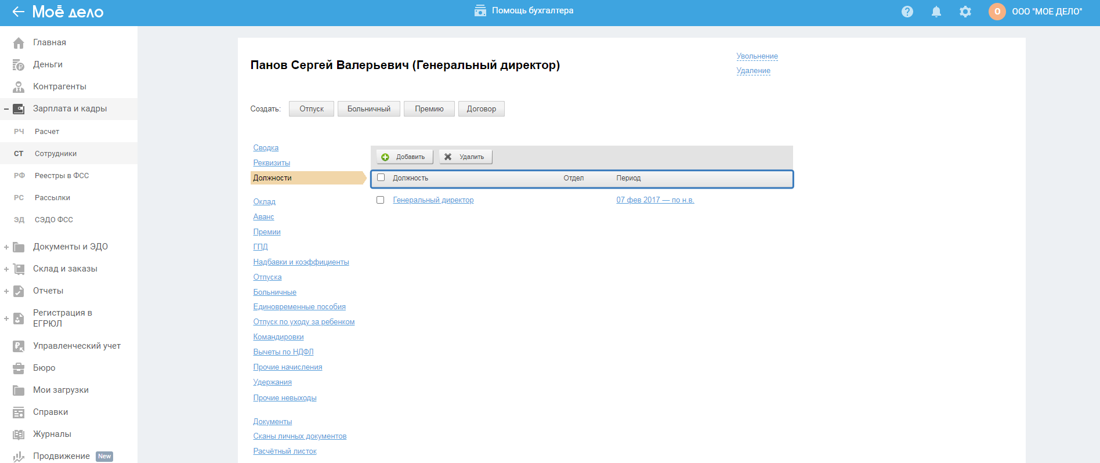Image resolution: width=1100 pixels, height=463 pixels.
Task: Click the Журналы sidebar icon
Action: click(x=19, y=435)
